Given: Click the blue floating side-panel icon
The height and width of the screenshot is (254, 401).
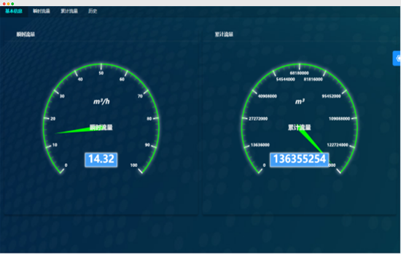Looking at the screenshot, I should (397, 58).
